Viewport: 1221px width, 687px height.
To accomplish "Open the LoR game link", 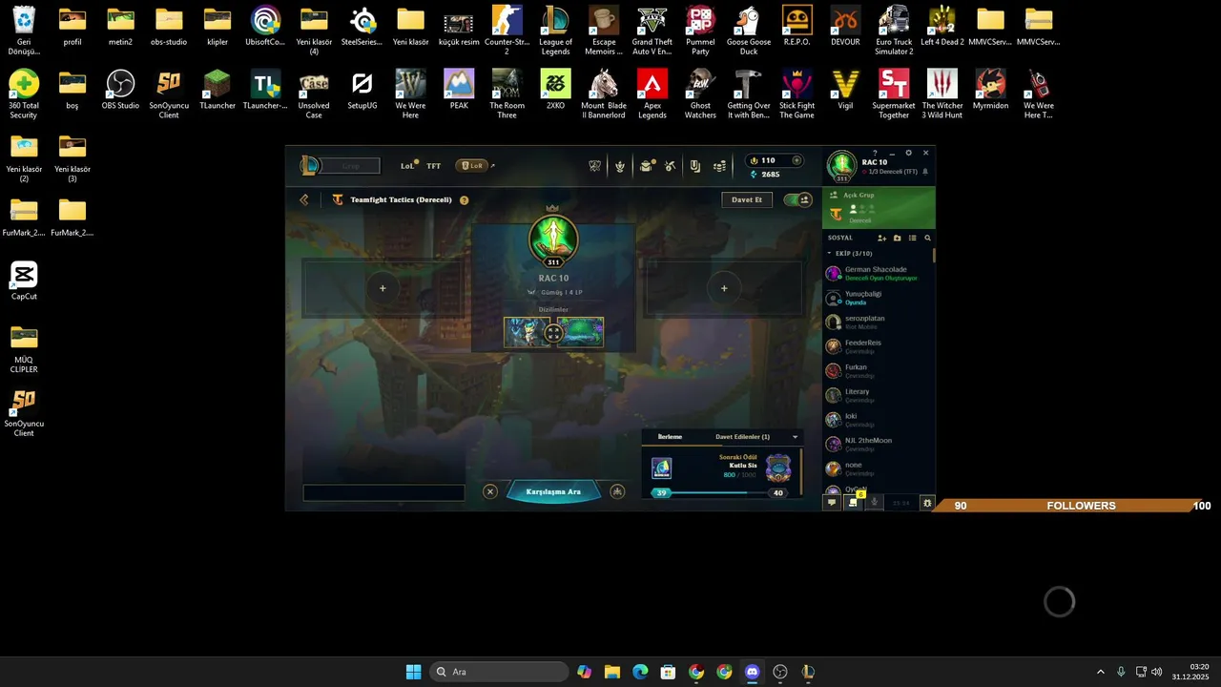I will (472, 166).
